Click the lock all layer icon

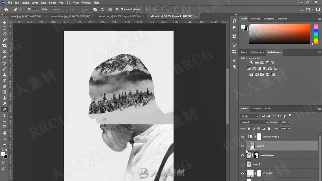point(269,128)
